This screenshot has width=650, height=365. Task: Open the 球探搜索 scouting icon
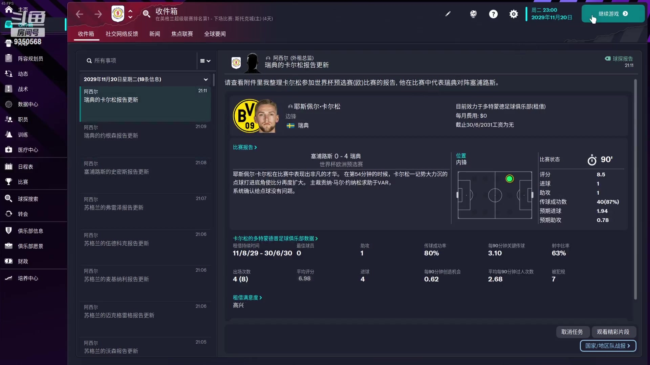(9, 199)
